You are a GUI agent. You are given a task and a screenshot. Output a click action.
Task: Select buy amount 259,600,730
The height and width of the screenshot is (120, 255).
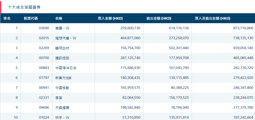click(x=130, y=28)
